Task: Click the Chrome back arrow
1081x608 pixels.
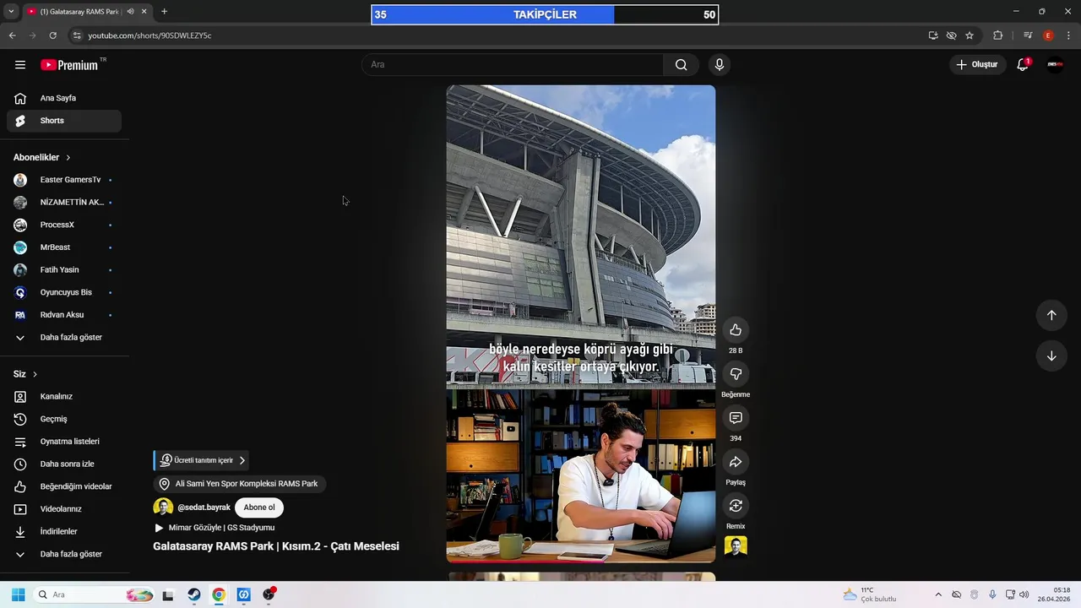Action: tap(12, 35)
